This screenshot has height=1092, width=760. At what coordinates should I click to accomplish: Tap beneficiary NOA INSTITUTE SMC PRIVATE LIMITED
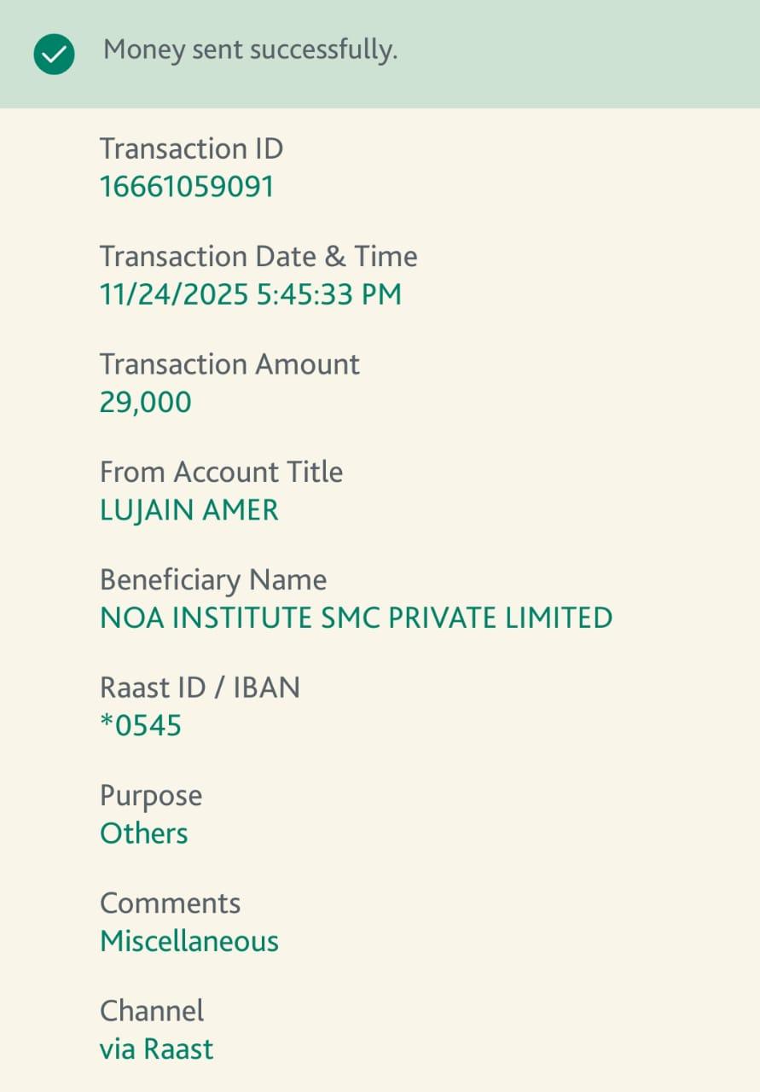tap(356, 618)
